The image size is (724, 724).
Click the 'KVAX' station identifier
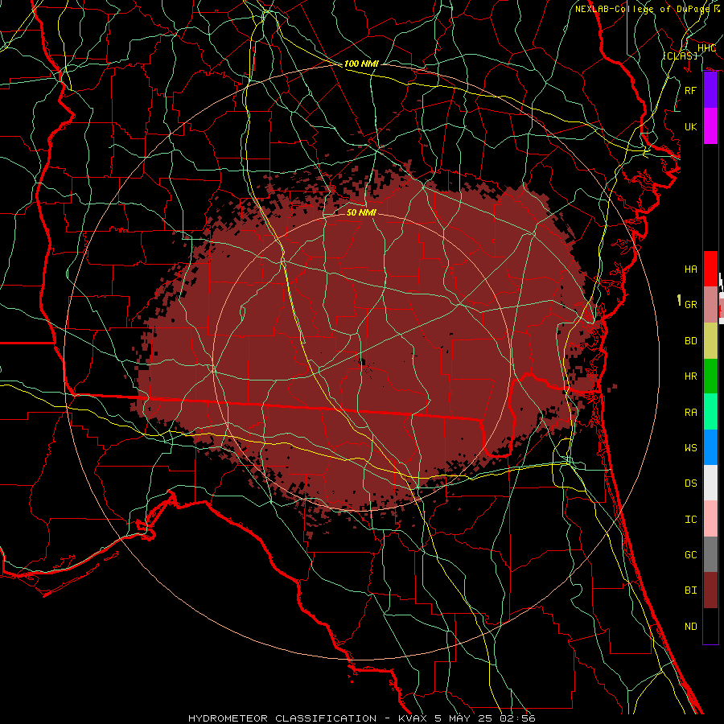412,718
